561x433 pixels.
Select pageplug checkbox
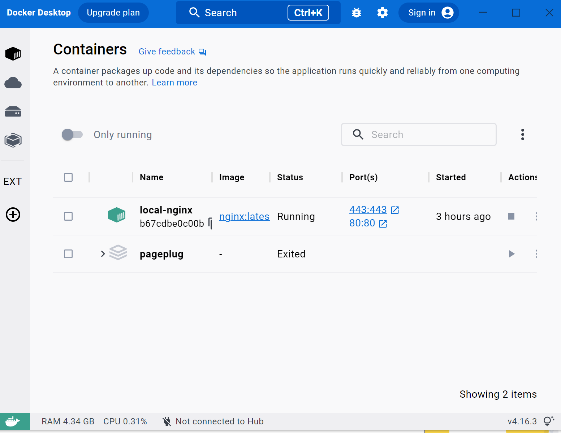[68, 254]
